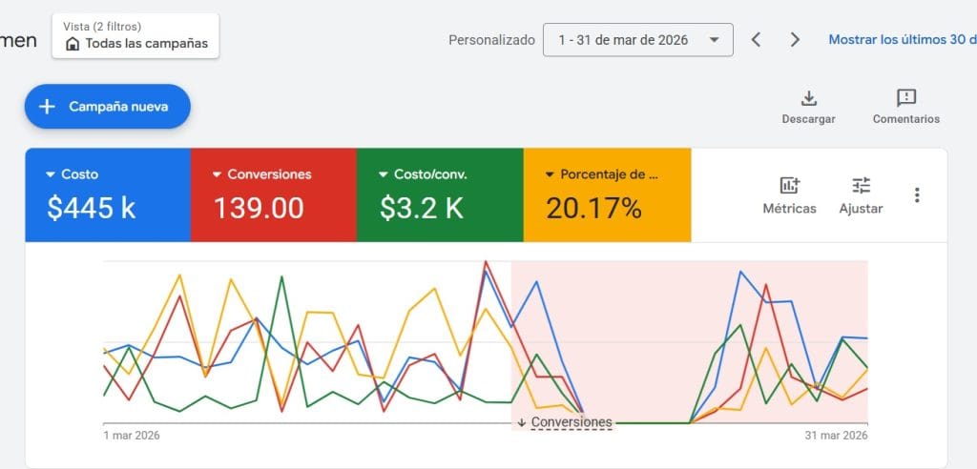
Task: Expand the Costo metric dropdown arrow
Action: click(x=51, y=175)
